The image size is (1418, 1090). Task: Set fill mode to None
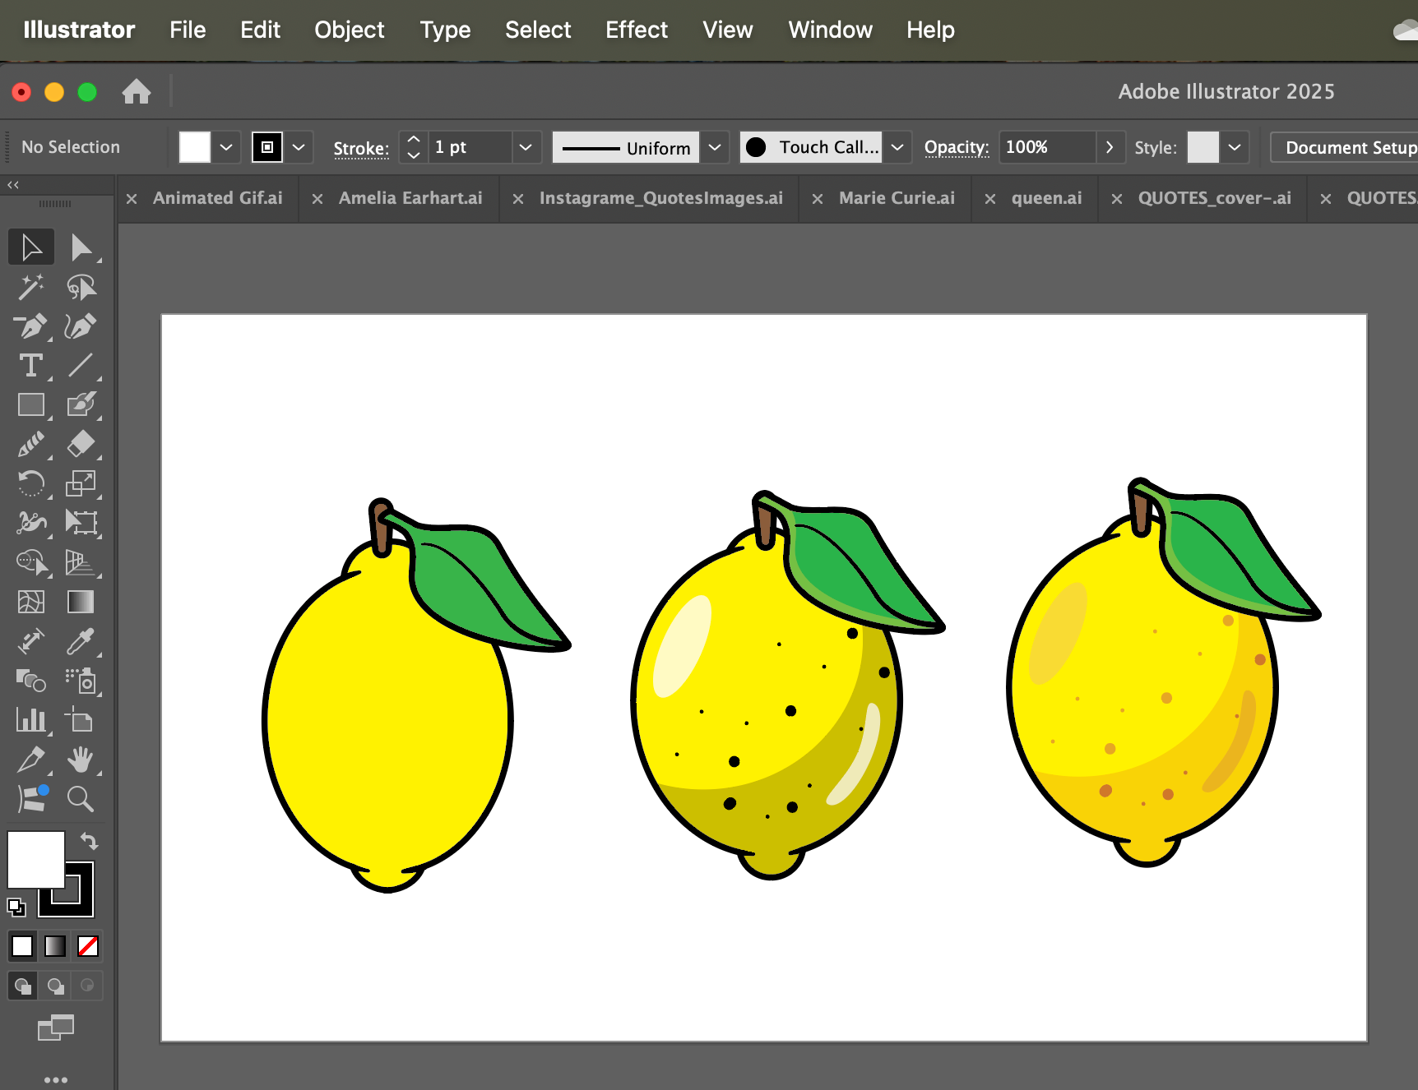click(x=88, y=946)
